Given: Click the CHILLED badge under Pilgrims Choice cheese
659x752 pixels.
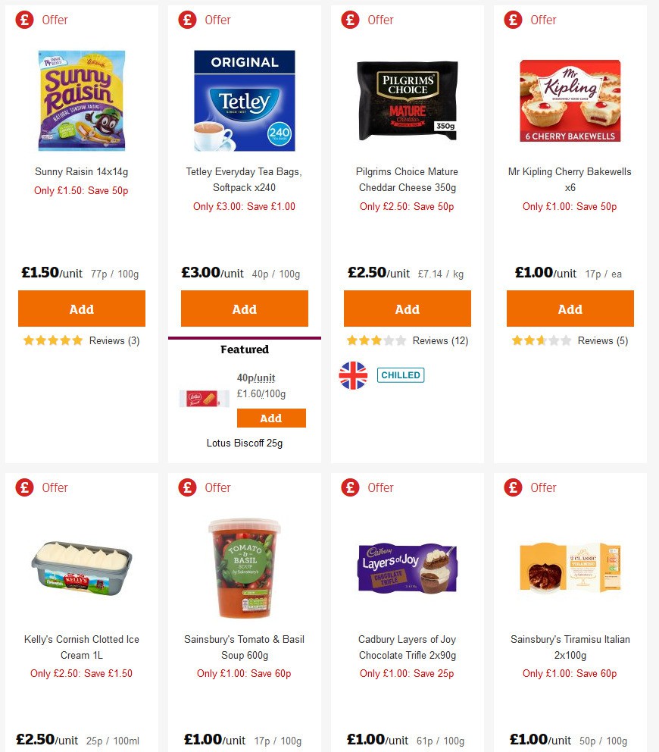Looking at the screenshot, I should click(400, 374).
